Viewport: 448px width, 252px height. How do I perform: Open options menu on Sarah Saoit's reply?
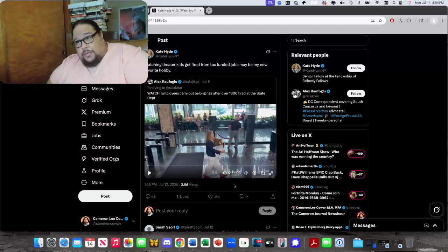[274, 227]
